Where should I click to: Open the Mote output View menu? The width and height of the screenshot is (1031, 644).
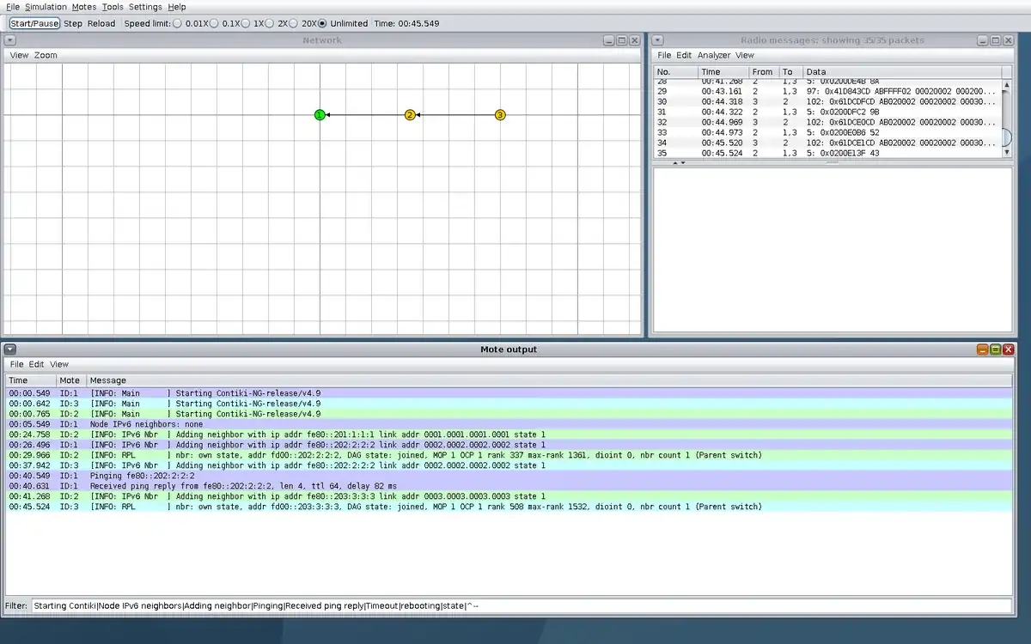pyautogui.click(x=59, y=364)
